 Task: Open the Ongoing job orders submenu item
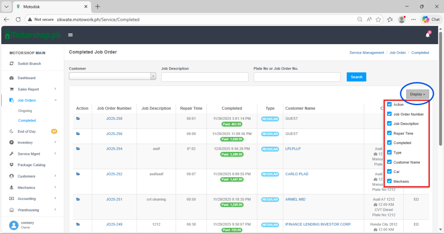tap(25, 111)
